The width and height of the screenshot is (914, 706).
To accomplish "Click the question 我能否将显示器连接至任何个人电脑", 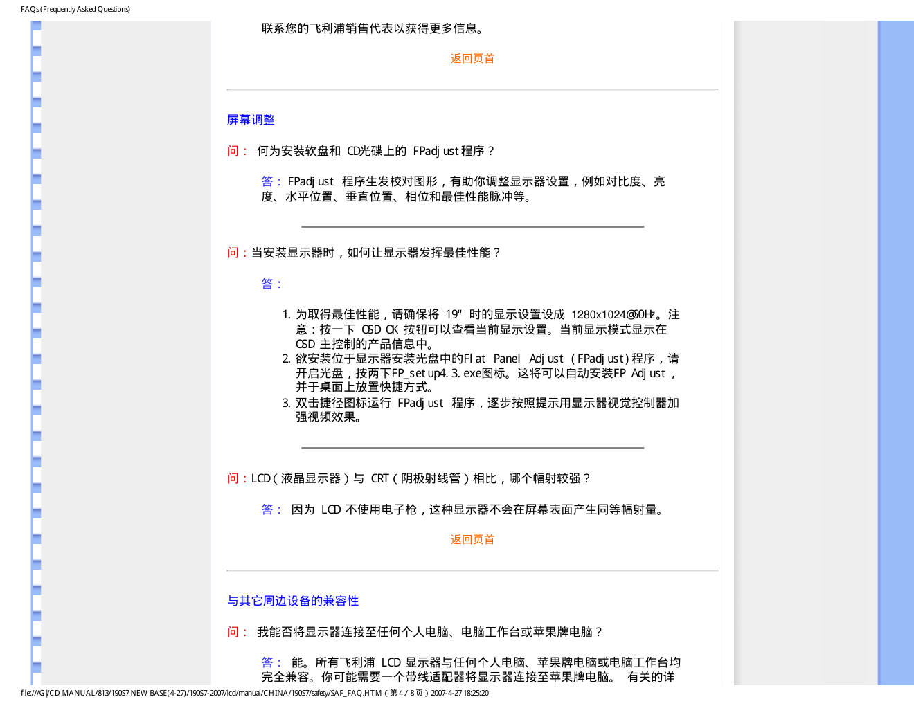I will (429, 633).
